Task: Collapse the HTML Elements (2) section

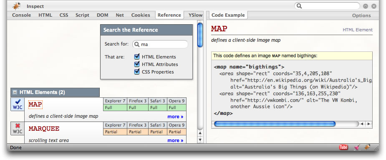Action: click(x=15, y=92)
